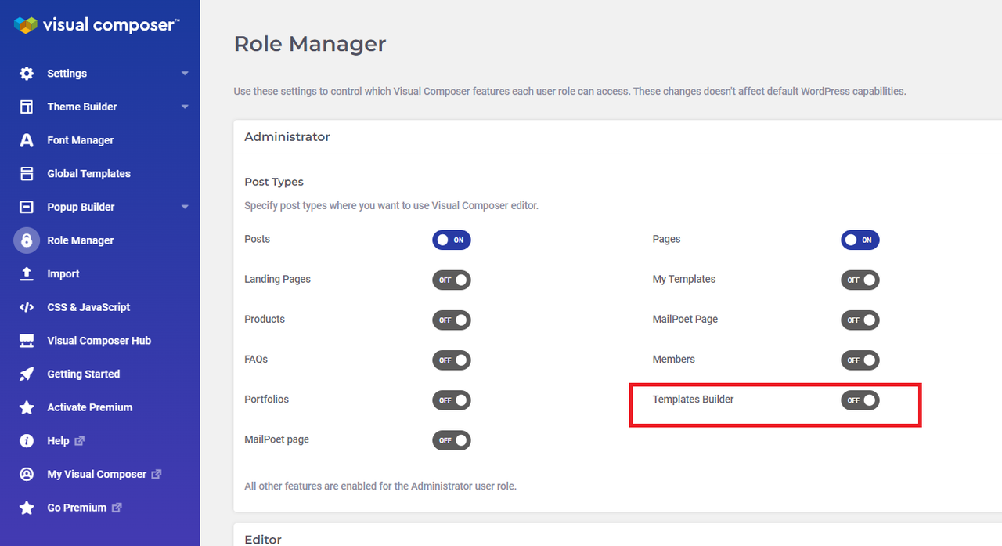This screenshot has width=1002, height=546.
Task: Click external link icon beside Help
Action: pyautogui.click(x=79, y=441)
